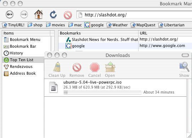The height and width of the screenshot is (138, 192).
Task: Open the TinyURL! bookmark in the bar
Action: (13, 25)
